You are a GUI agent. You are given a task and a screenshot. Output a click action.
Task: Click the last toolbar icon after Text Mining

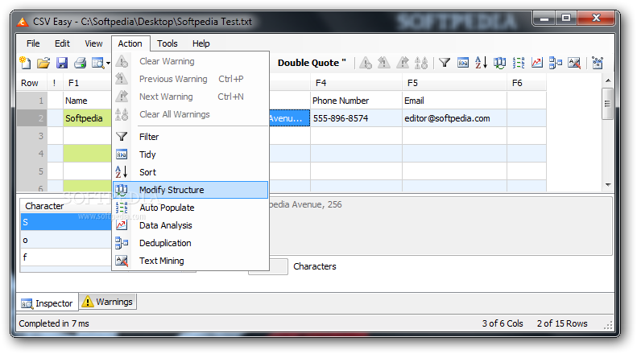(x=598, y=63)
